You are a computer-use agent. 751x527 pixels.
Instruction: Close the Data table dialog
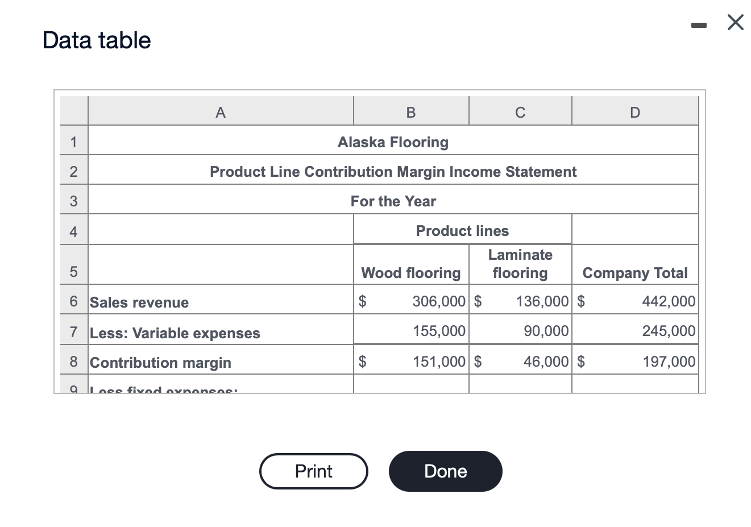point(735,22)
